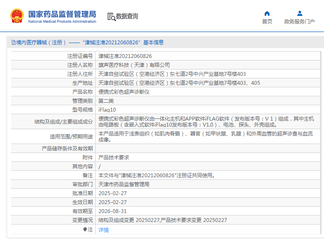Select expiry date 2026-08-31
The image size is (324, 239).
(x=113, y=211)
